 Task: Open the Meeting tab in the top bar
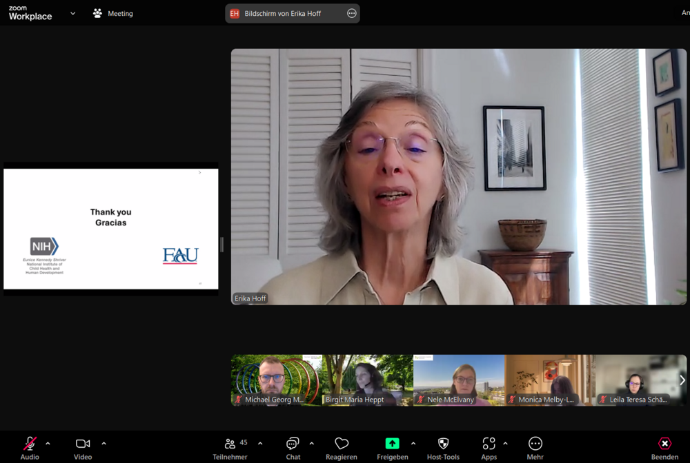(x=113, y=13)
